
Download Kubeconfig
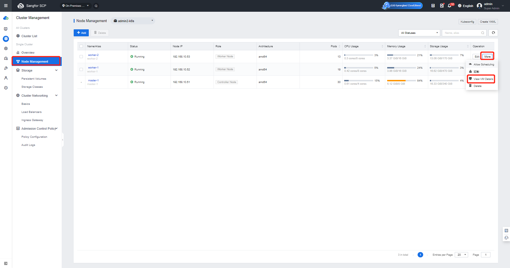pyautogui.click(x=467, y=22)
